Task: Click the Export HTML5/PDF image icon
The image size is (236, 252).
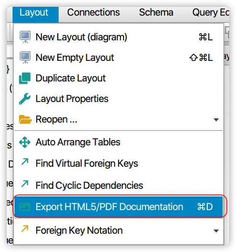Action: (x=25, y=207)
